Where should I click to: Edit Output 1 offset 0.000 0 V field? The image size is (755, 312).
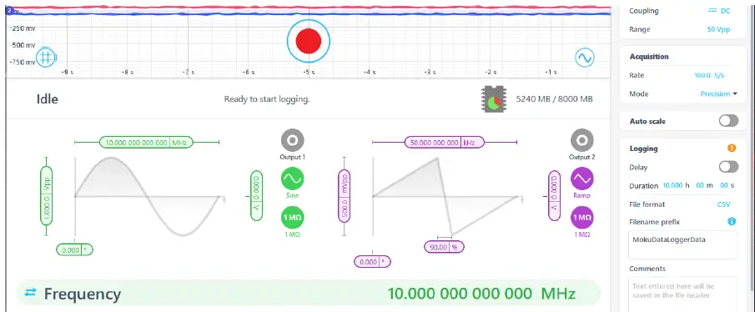click(x=257, y=195)
